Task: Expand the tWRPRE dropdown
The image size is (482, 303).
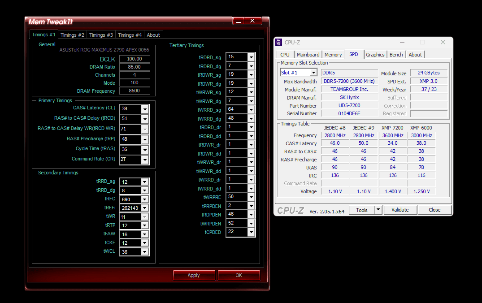Action: [252, 197]
